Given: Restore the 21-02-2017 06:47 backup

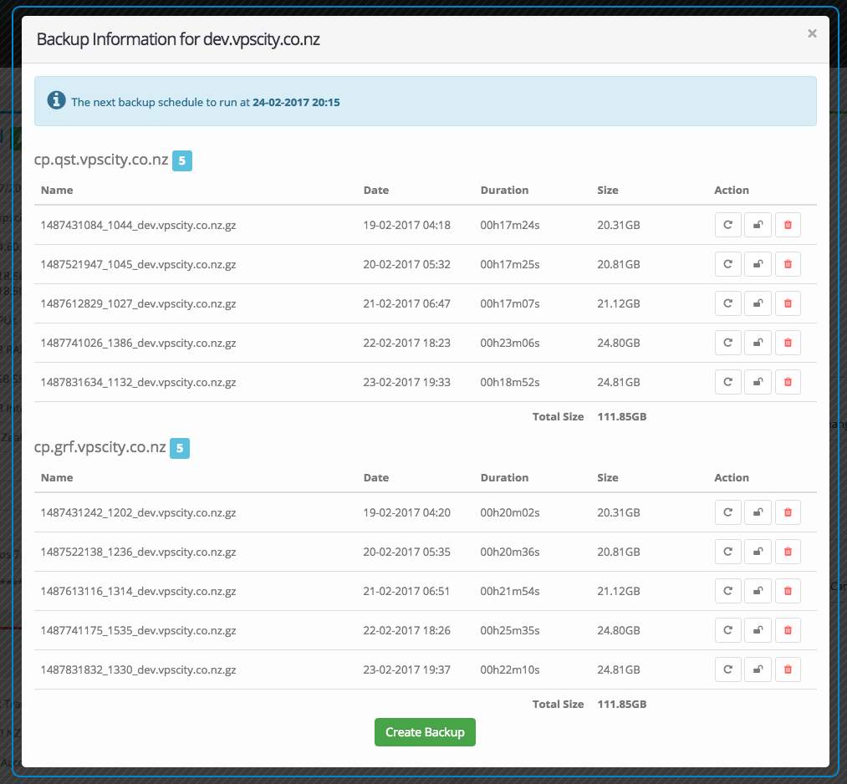Looking at the screenshot, I should click(x=727, y=303).
